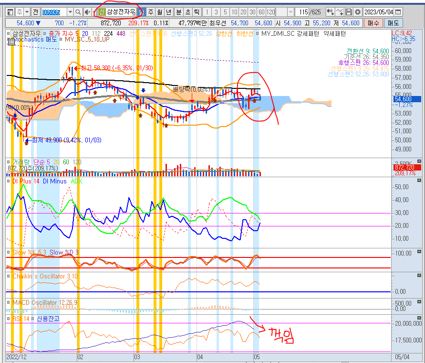Screen dimensions: 425x363
Task: Close the Slow %K panel via its corner box
Action: coord(419,251)
